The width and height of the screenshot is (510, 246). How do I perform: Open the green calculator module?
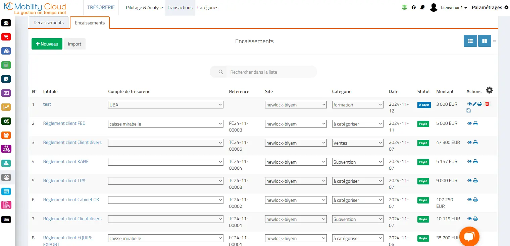pyautogui.click(x=6, y=65)
